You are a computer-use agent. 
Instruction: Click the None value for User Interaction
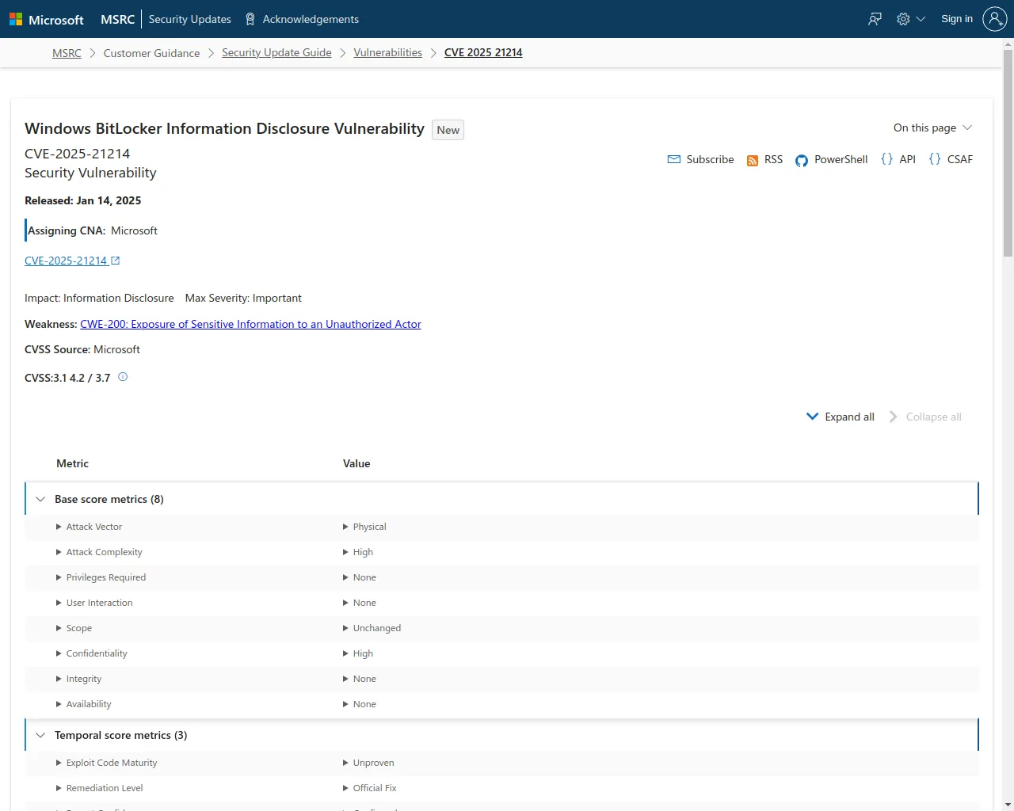click(x=364, y=603)
